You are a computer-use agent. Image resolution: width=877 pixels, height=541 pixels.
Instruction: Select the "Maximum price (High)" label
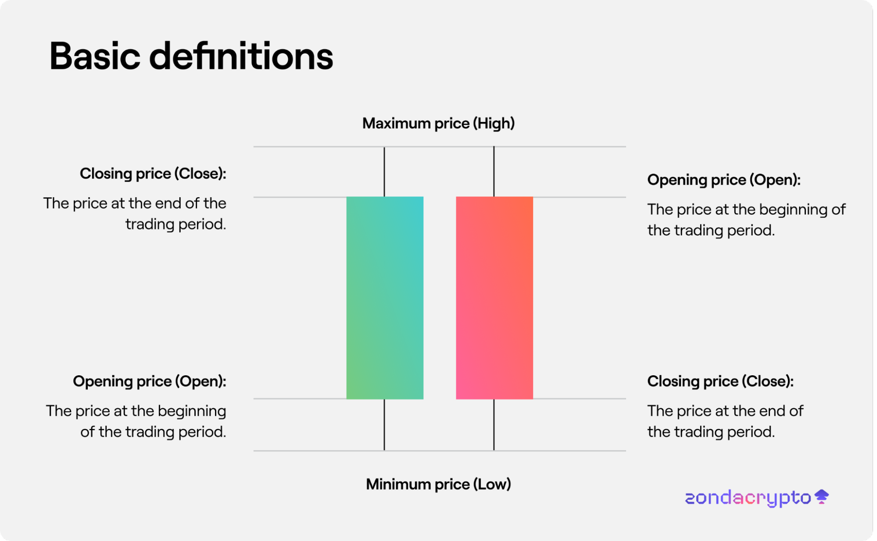(x=438, y=124)
